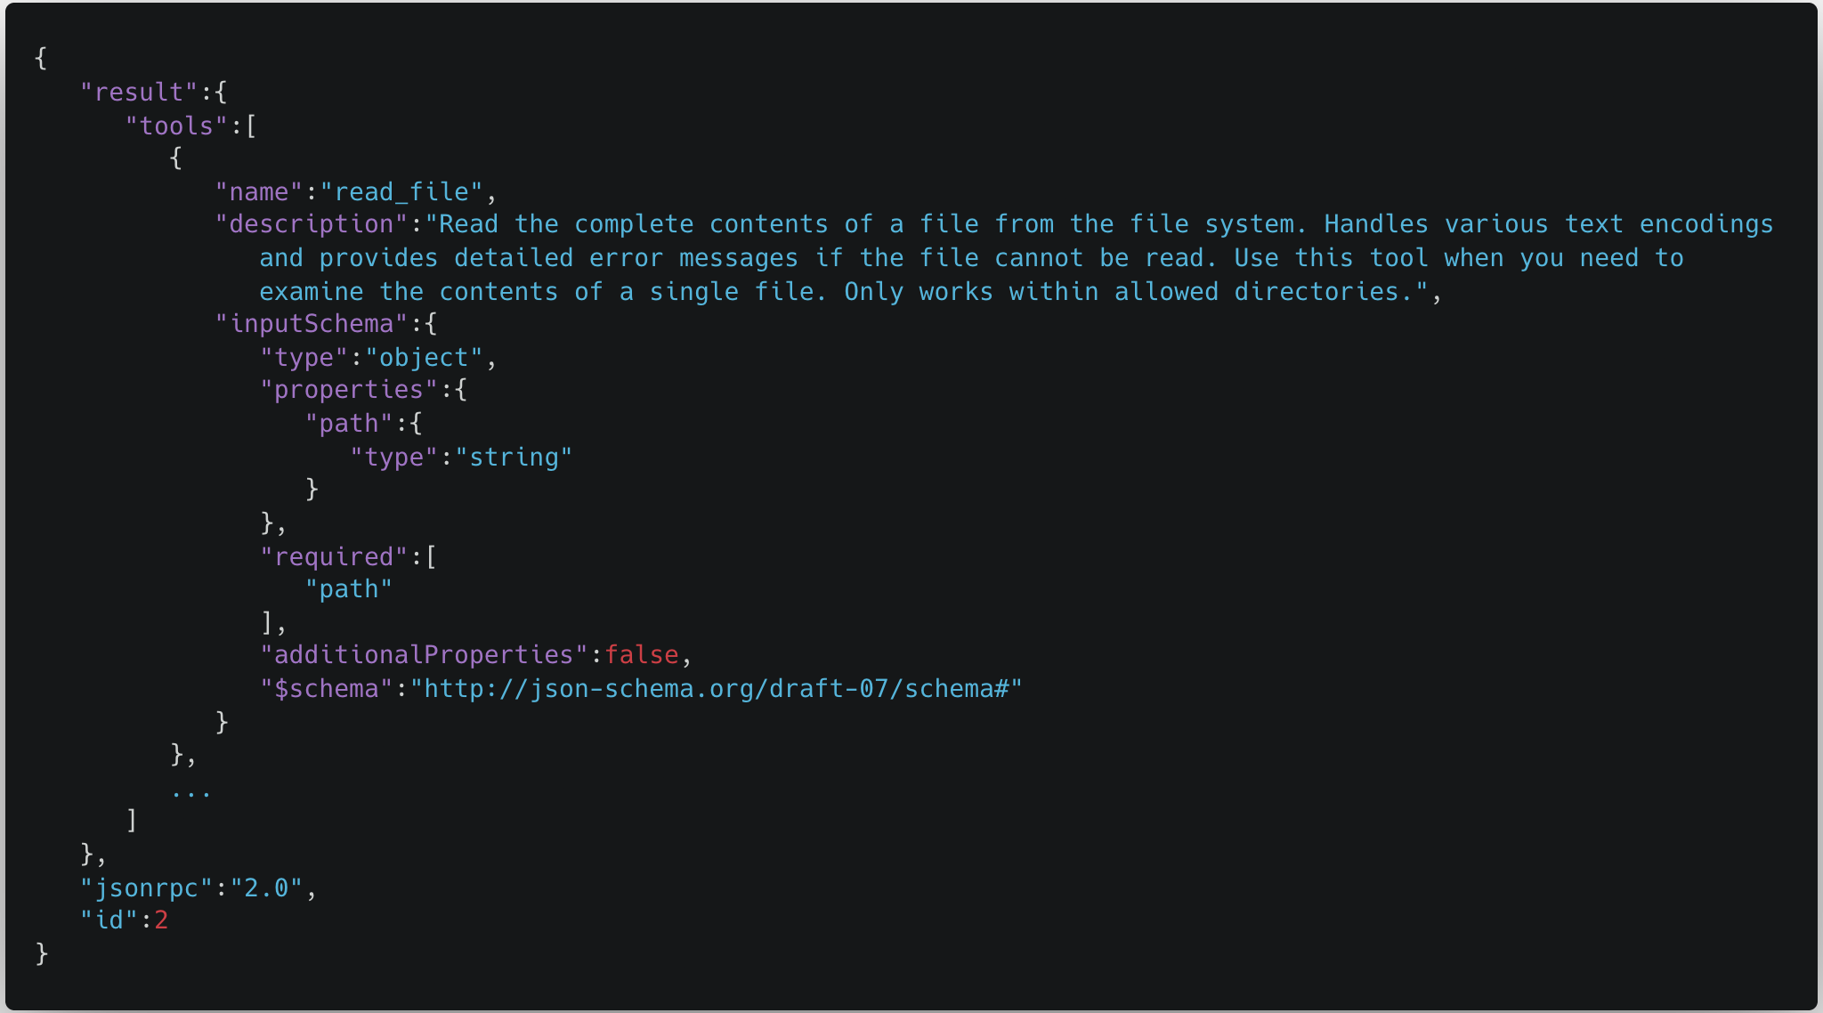Select the "tools" array key
Viewport: 1823px width, 1013px height.
click(x=176, y=126)
